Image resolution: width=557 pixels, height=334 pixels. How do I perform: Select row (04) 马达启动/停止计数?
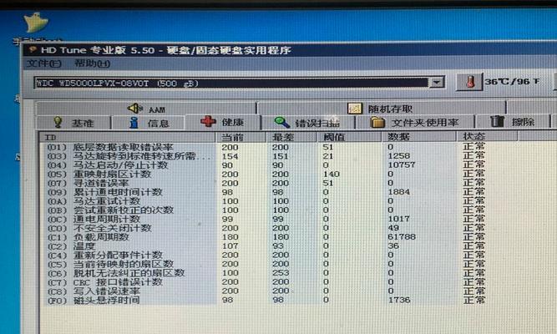pyautogui.click(x=266, y=165)
